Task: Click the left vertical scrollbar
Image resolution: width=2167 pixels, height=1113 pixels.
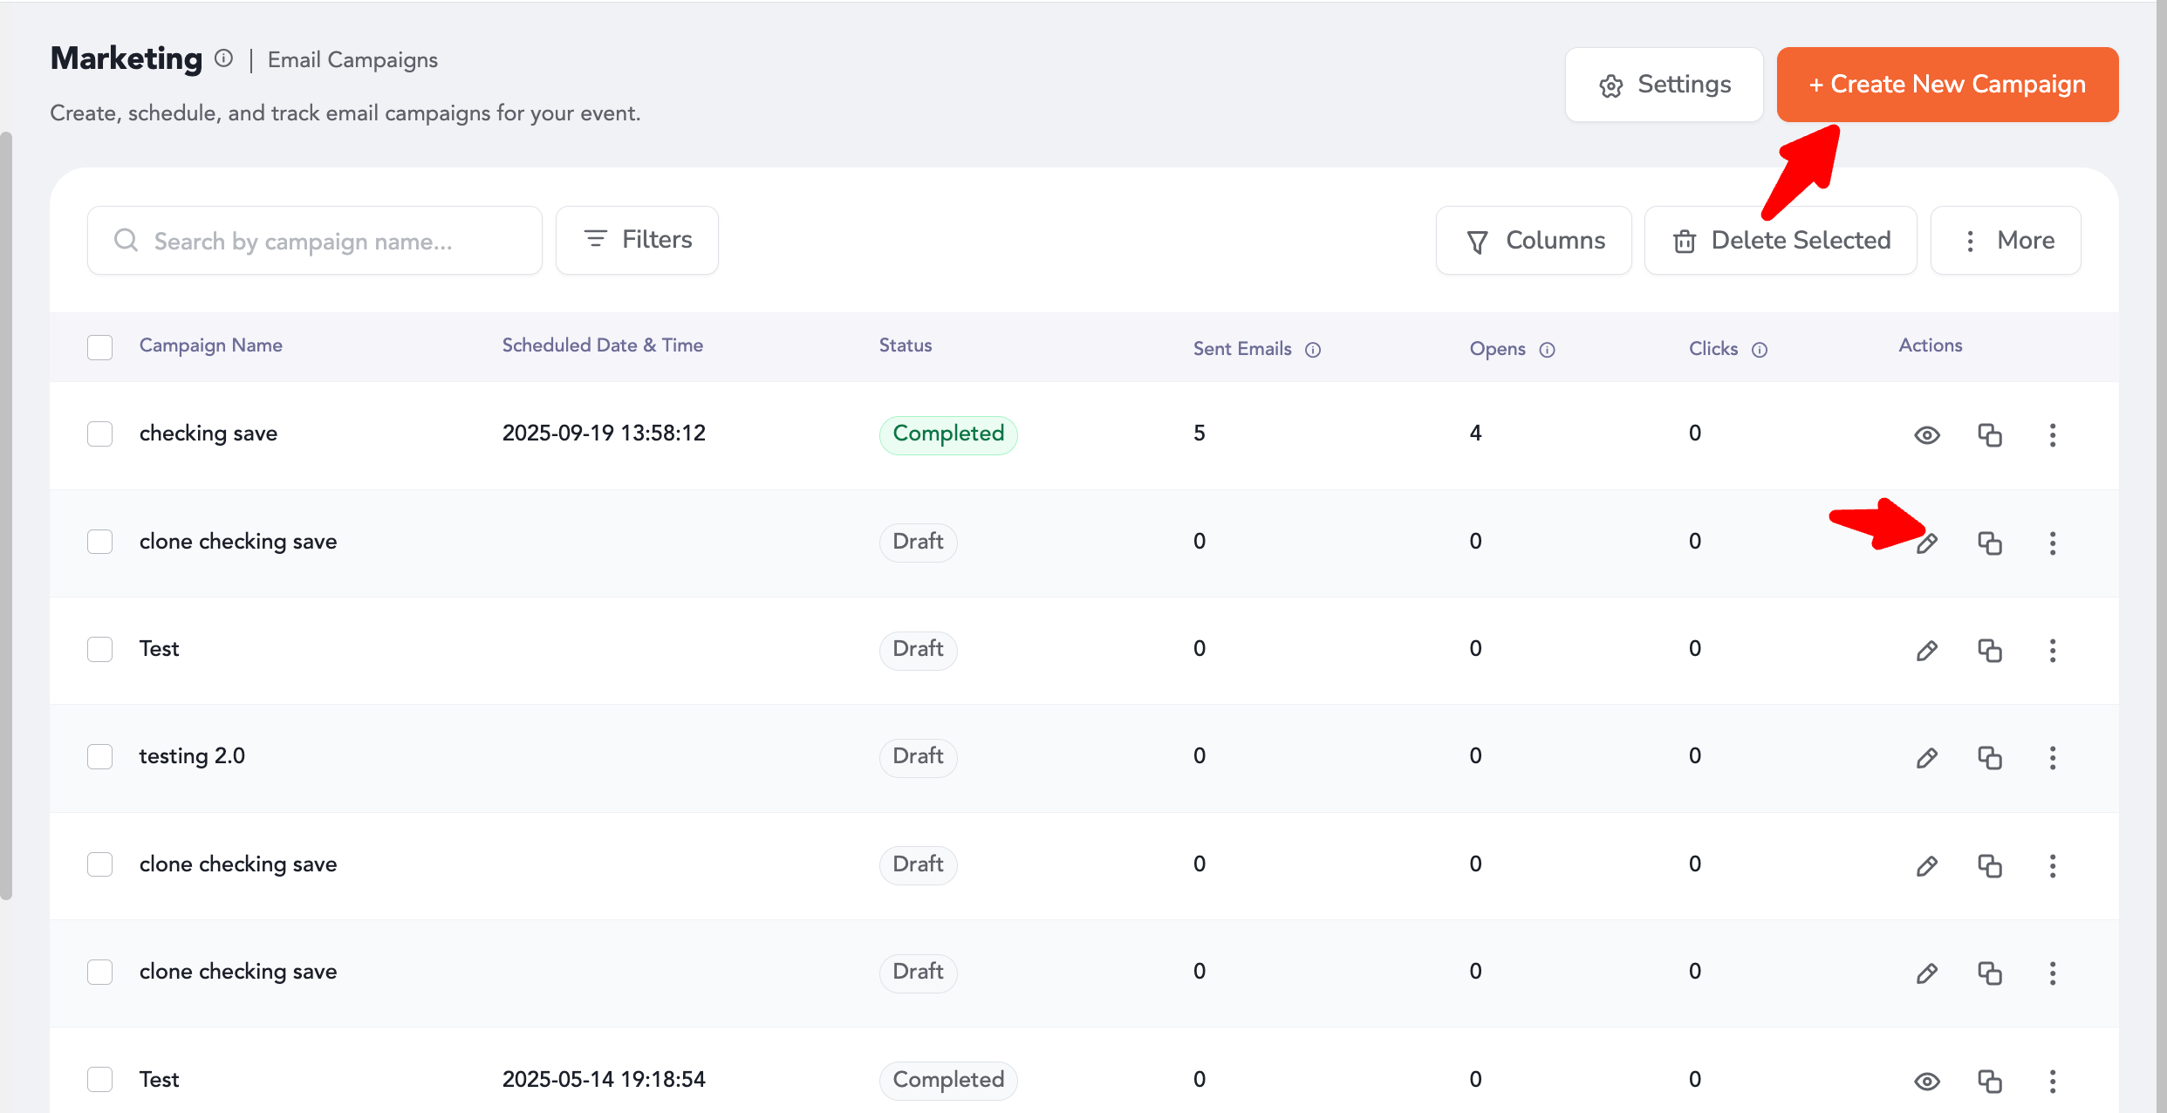Action: click(x=6, y=515)
